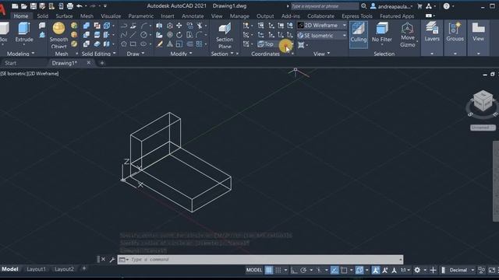Click the Erase tool in Modify panel
This screenshot has height=280, width=499.
[159, 44]
